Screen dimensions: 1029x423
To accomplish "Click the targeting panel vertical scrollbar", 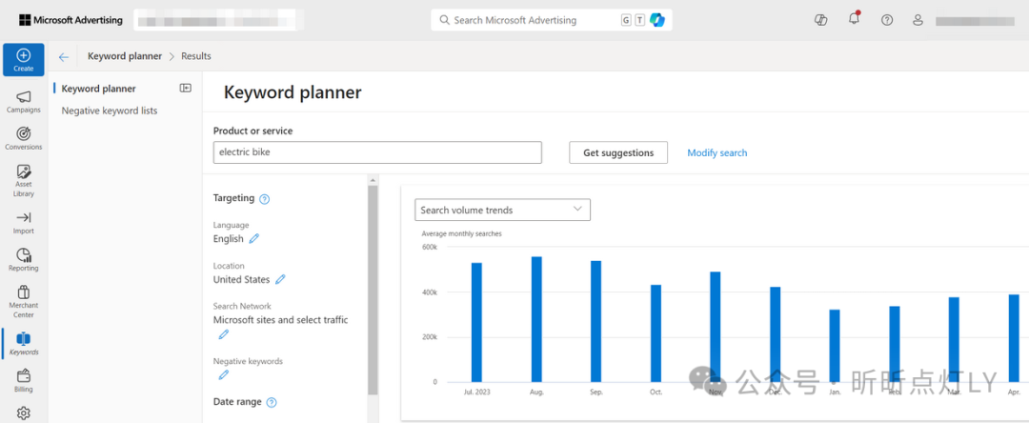I will [x=373, y=290].
